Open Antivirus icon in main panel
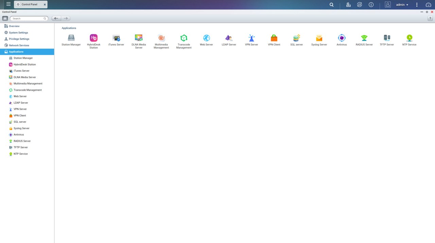Image resolution: width=435 pixels, height=243 pixels. tap(342, 38)
